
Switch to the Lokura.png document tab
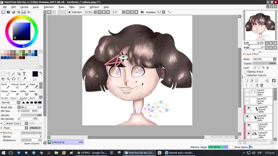[65, 142]
